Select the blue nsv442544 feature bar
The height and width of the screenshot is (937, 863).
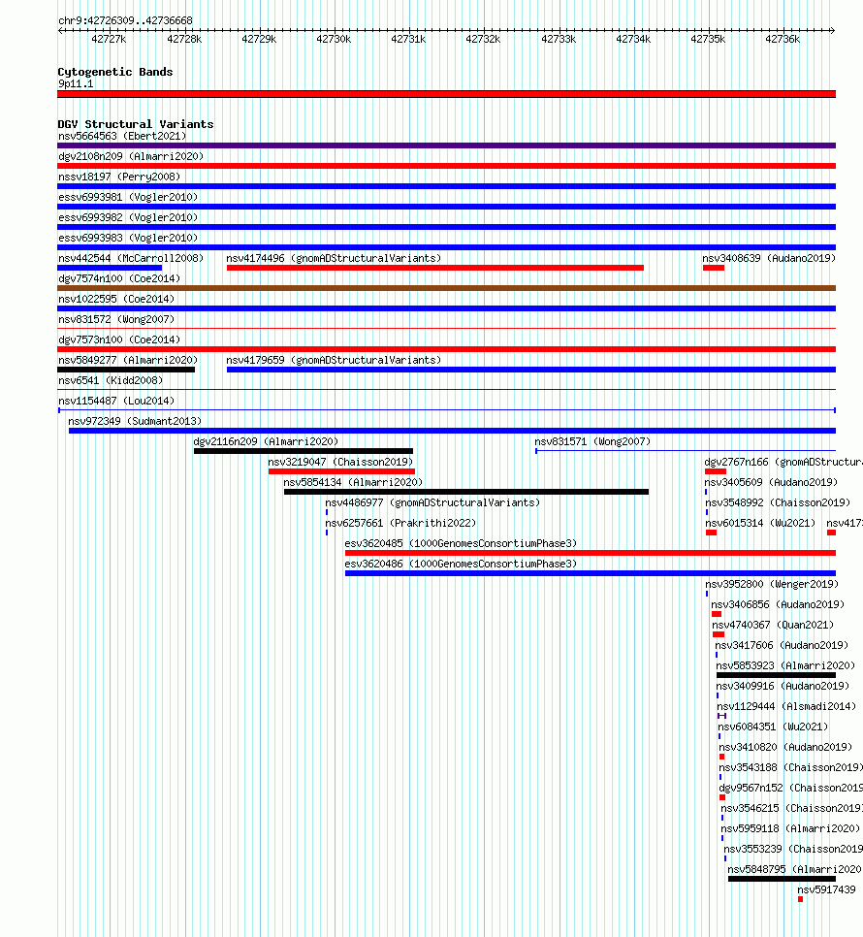coord(110,268)
